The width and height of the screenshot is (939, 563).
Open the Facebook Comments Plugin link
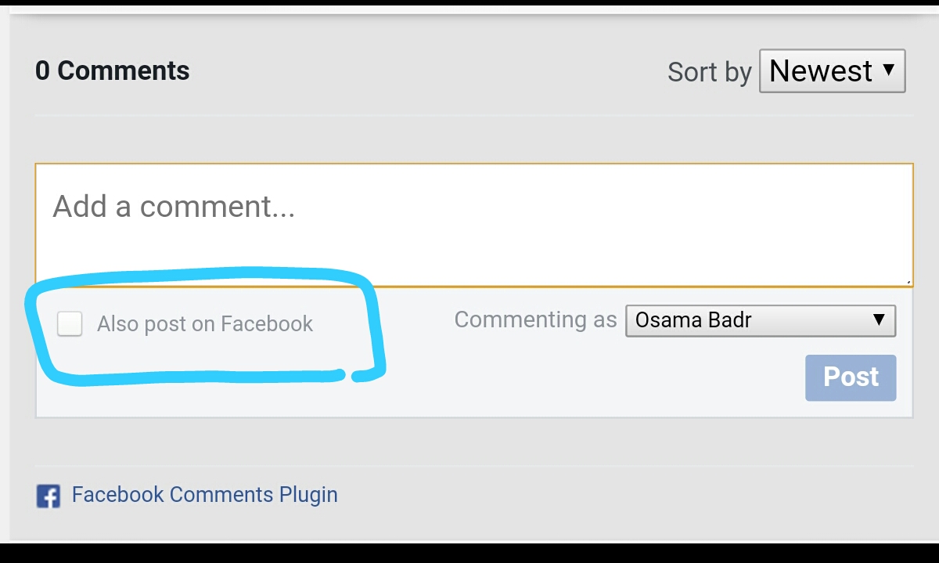[204, 495]
